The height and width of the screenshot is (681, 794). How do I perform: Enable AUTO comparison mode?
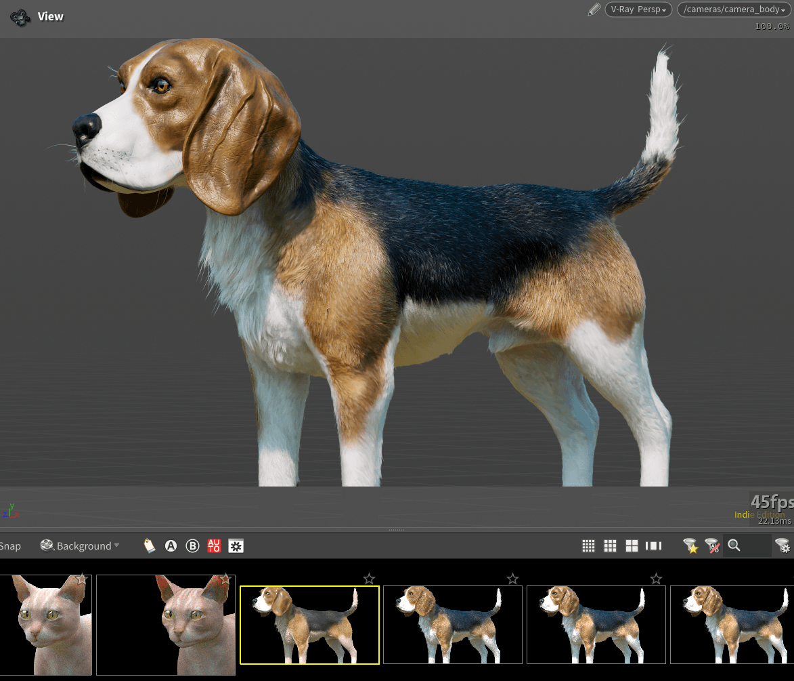(214, 545)
